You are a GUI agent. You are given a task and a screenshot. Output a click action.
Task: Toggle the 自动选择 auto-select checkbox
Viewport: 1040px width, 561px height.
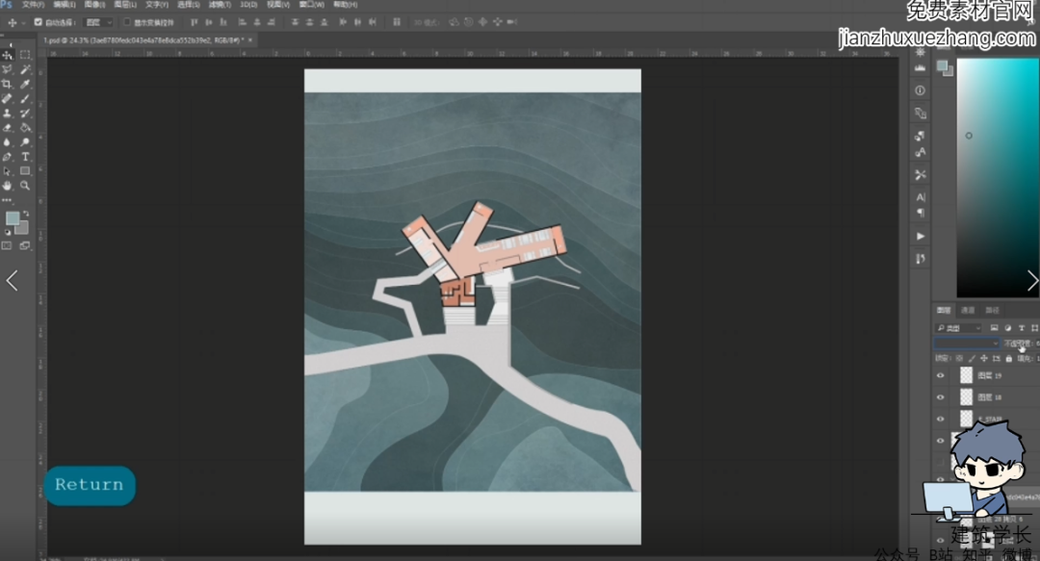tap(38, 22)
